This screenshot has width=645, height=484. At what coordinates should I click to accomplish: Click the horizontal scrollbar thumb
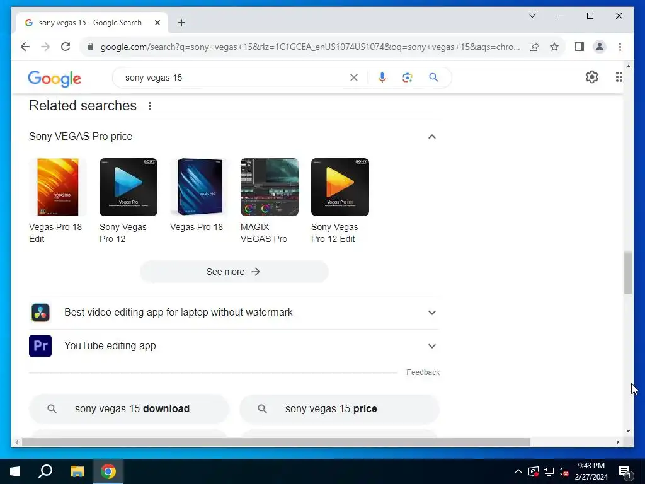[276, 442]
